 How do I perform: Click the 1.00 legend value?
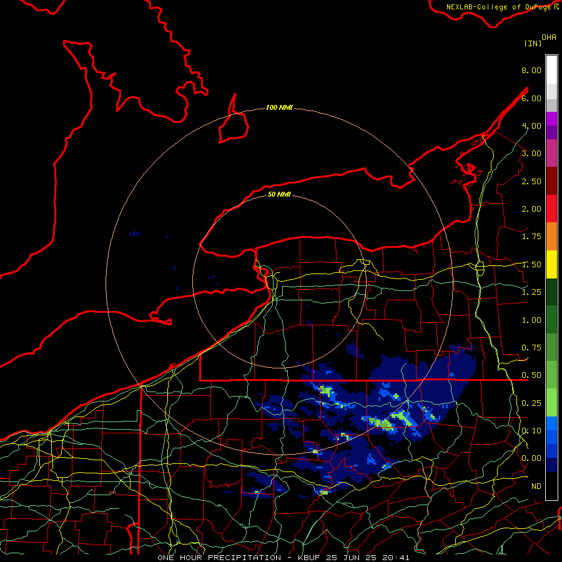(531, 320)
